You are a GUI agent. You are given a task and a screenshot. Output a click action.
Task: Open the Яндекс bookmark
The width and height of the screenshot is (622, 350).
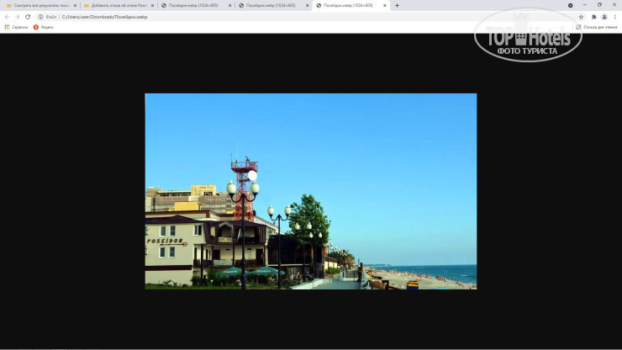pos(43,27)
